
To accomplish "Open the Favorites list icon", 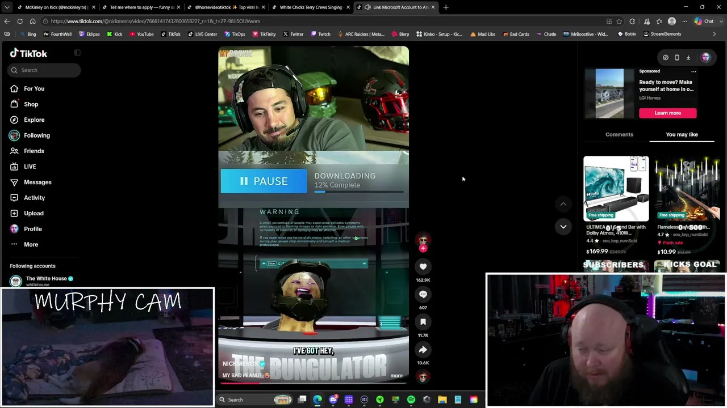I will (659, 22).
